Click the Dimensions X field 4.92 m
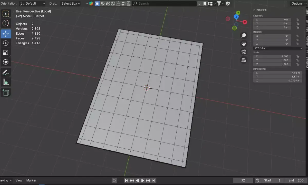Image resolution: width=308 pixels, height=185 pixels. tap(278, 73)
